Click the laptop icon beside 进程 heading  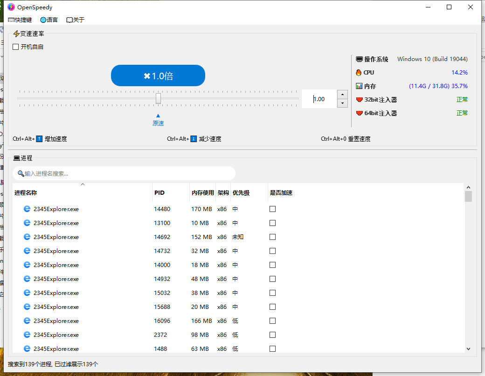tap(17, 158)
